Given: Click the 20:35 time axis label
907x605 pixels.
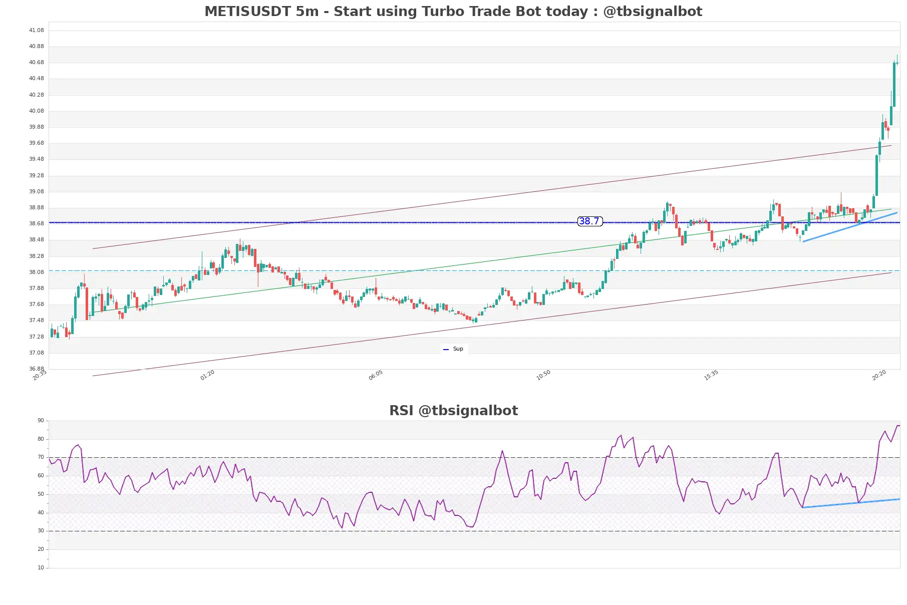Looking at the screenshot, I should (x=40, y=376).
